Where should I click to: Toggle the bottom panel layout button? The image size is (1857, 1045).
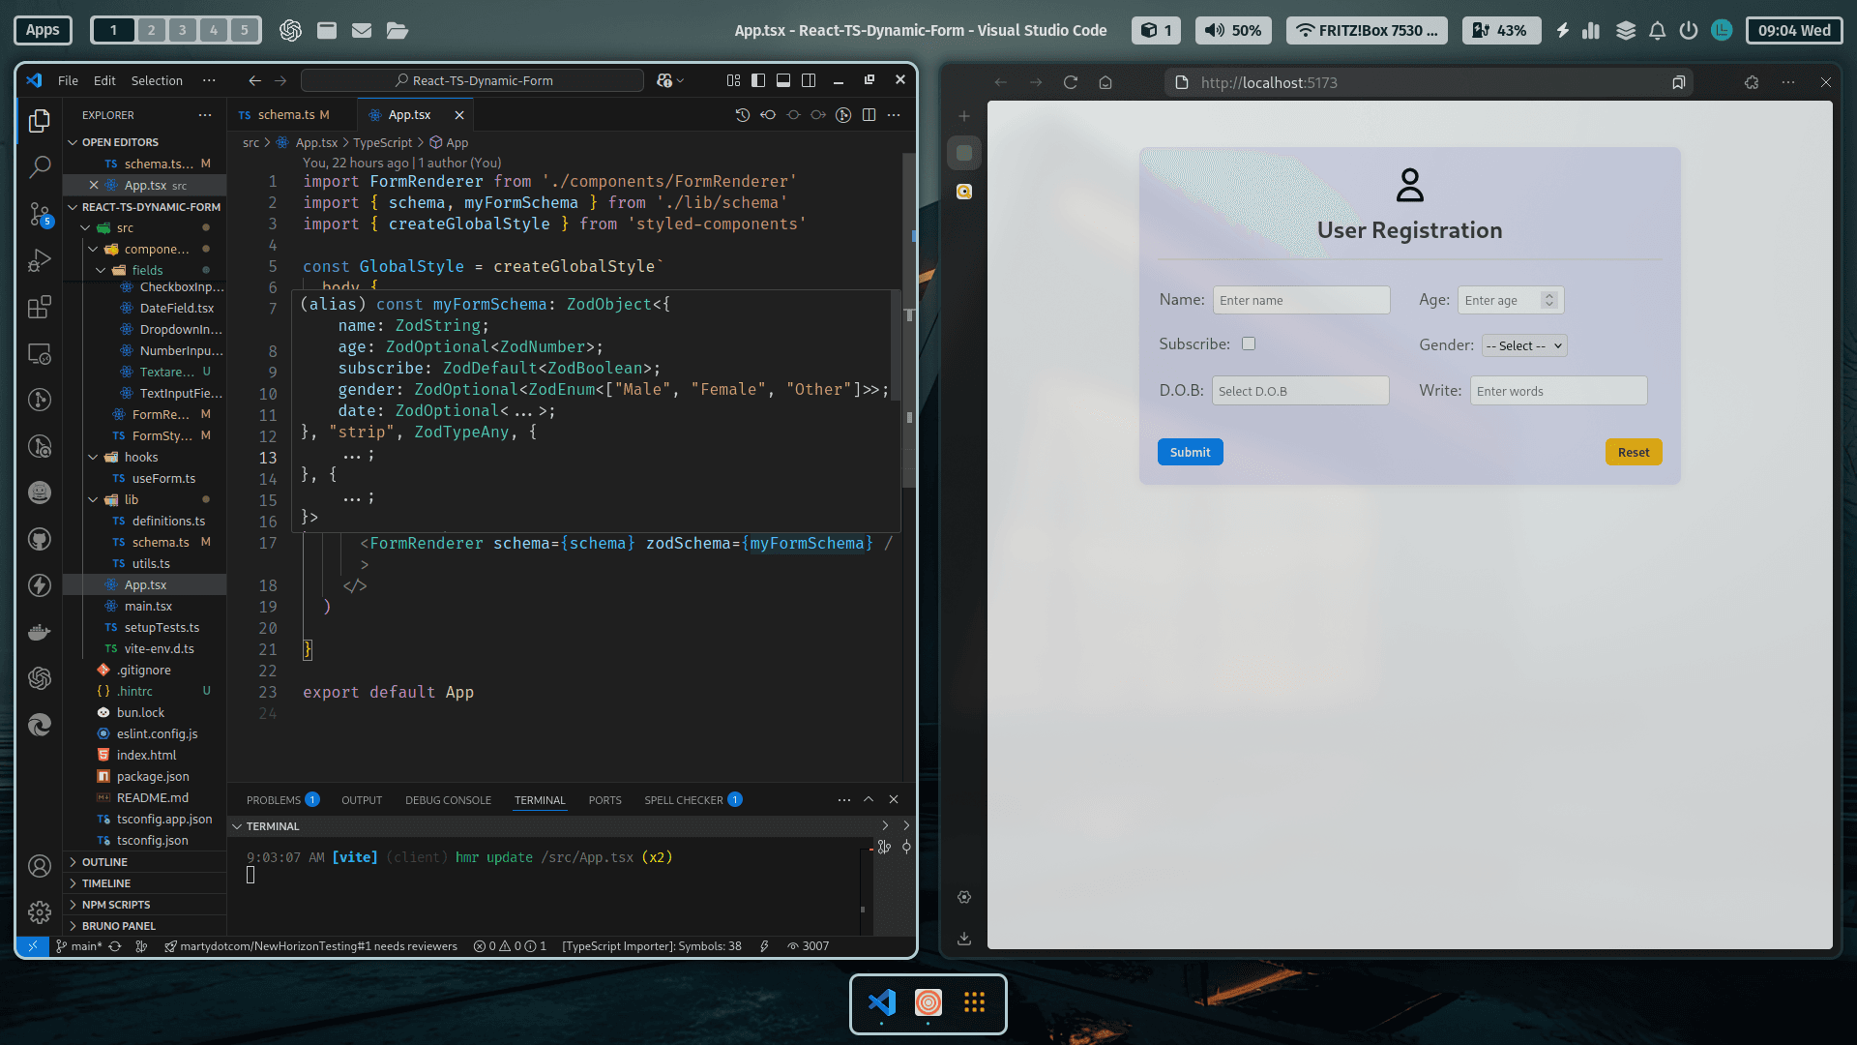[783, 80]
